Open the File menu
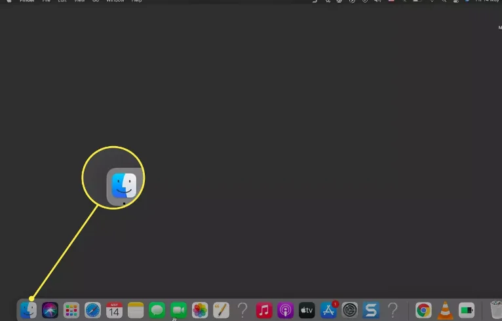Image resolution: width=502 pixels, height=321 pixels. tap(46, 1)
